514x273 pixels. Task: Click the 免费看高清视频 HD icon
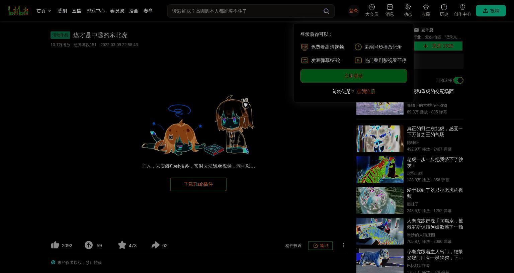click(x=305, y=47)
